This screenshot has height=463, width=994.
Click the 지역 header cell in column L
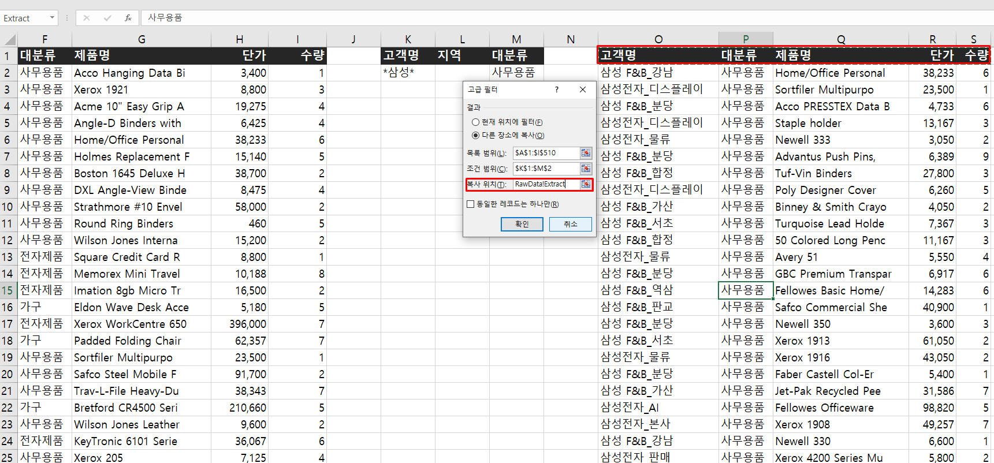click(462, 56)
